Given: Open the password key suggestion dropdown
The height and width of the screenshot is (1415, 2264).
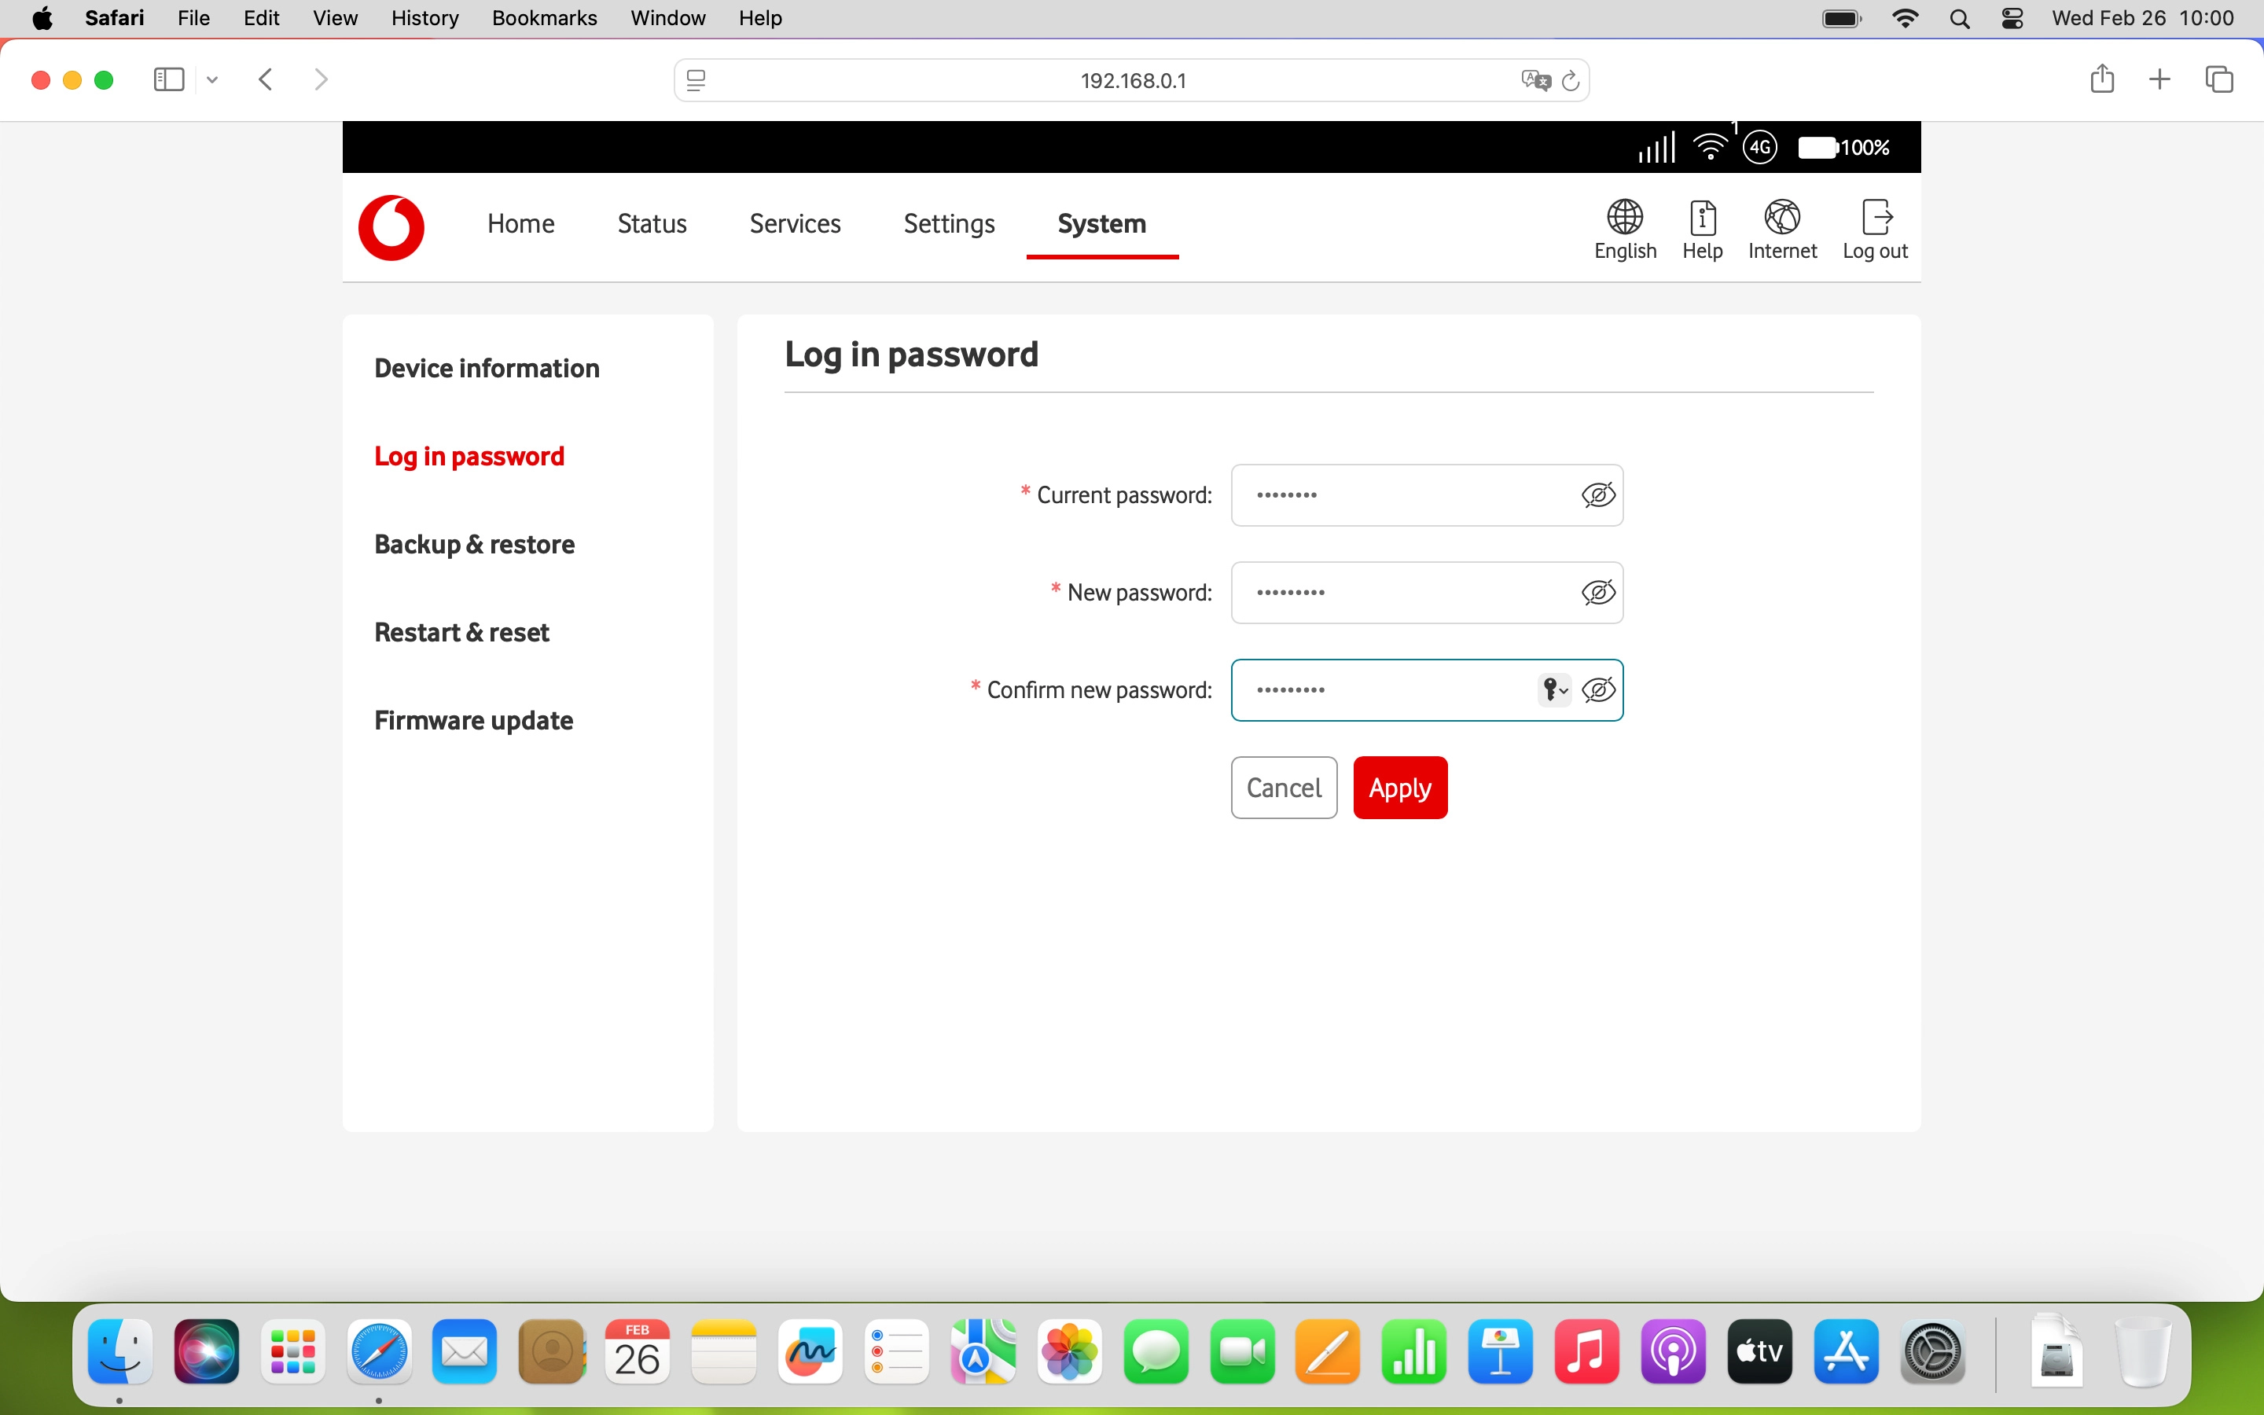Looking at the screenshot, I should pos(1553,689).
